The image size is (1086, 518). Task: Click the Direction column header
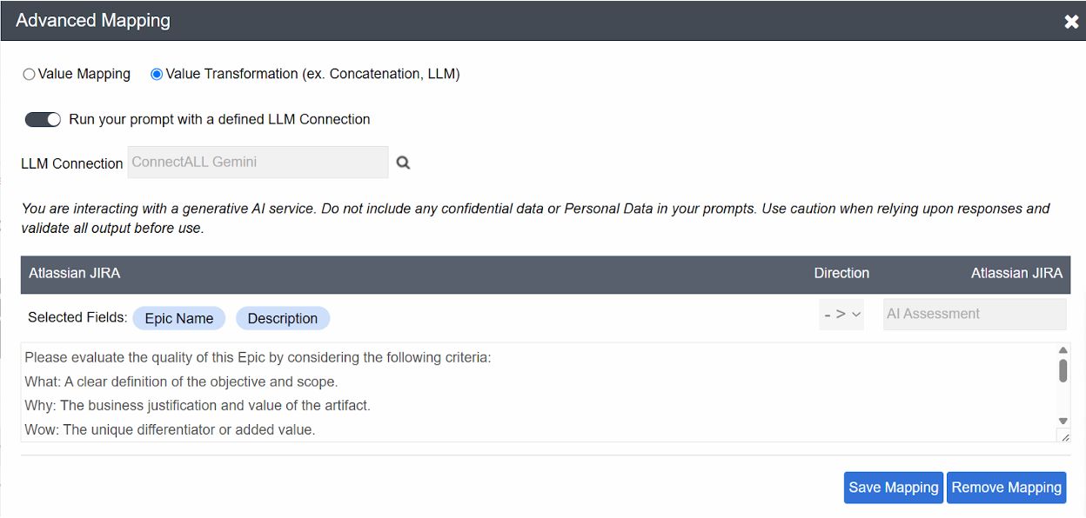[x=841, y=273]
